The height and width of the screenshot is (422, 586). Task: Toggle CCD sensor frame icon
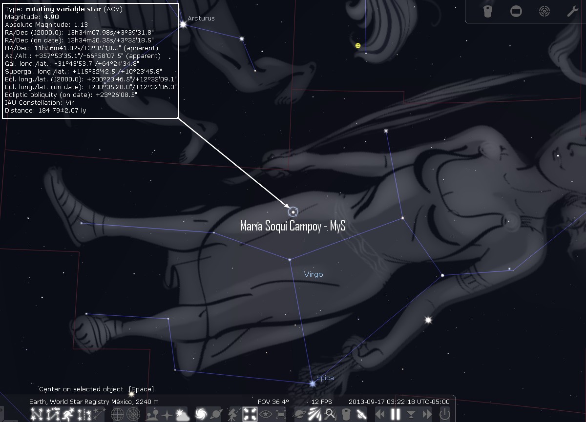516,12
